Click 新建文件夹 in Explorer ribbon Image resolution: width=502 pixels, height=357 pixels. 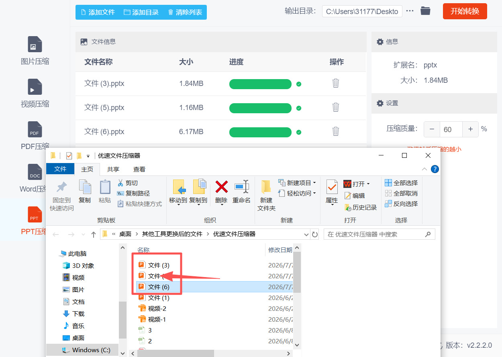point(266,195)
